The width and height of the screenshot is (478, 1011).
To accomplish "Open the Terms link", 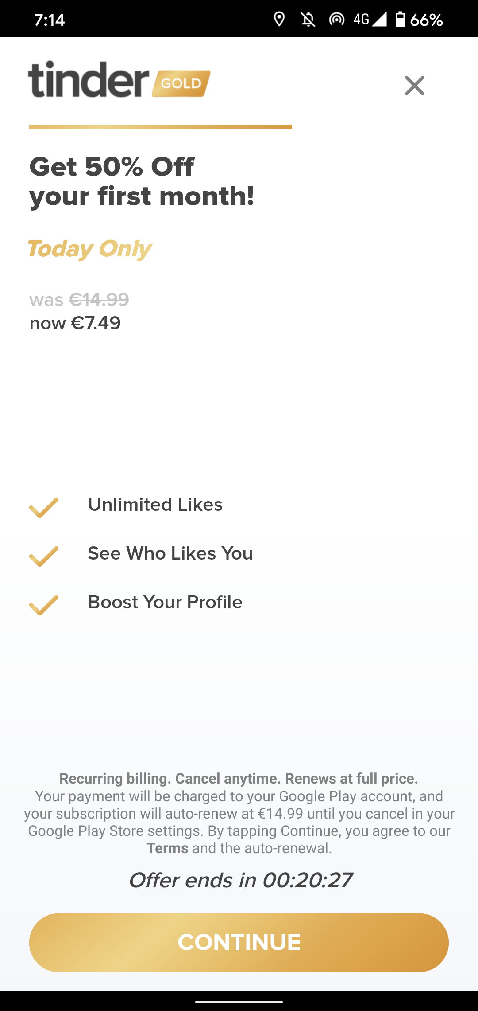I will coord(168,848).
